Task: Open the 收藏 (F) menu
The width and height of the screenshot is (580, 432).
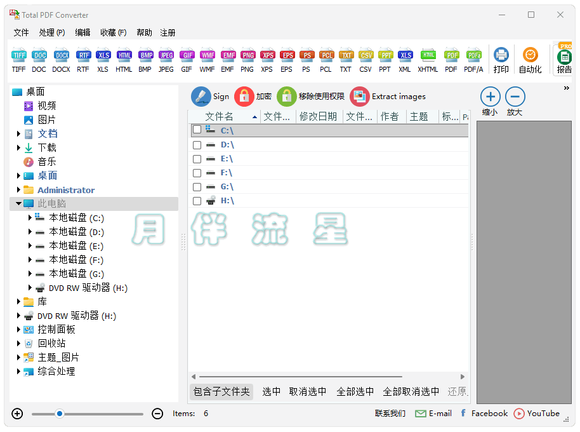Action: (114, 33)
